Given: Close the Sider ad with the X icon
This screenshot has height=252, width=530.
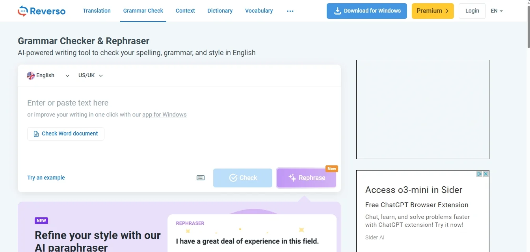Looking at the screenshot, I should [x=486, y=174].
